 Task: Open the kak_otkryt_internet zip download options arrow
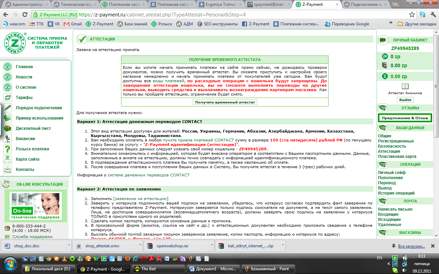coord(283,246)
